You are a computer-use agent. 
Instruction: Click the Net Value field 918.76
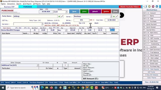[112, 30]
